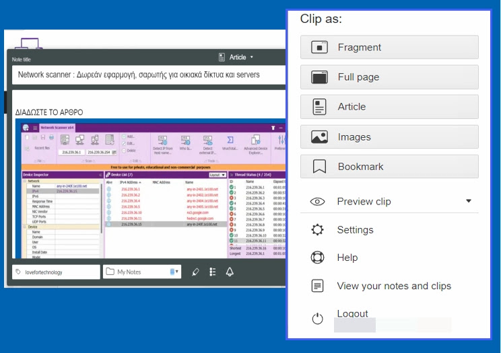Click the highlighter pen icon in note bar
The width and height of the screenshot is (501, 353).
[x=195, y=272]
